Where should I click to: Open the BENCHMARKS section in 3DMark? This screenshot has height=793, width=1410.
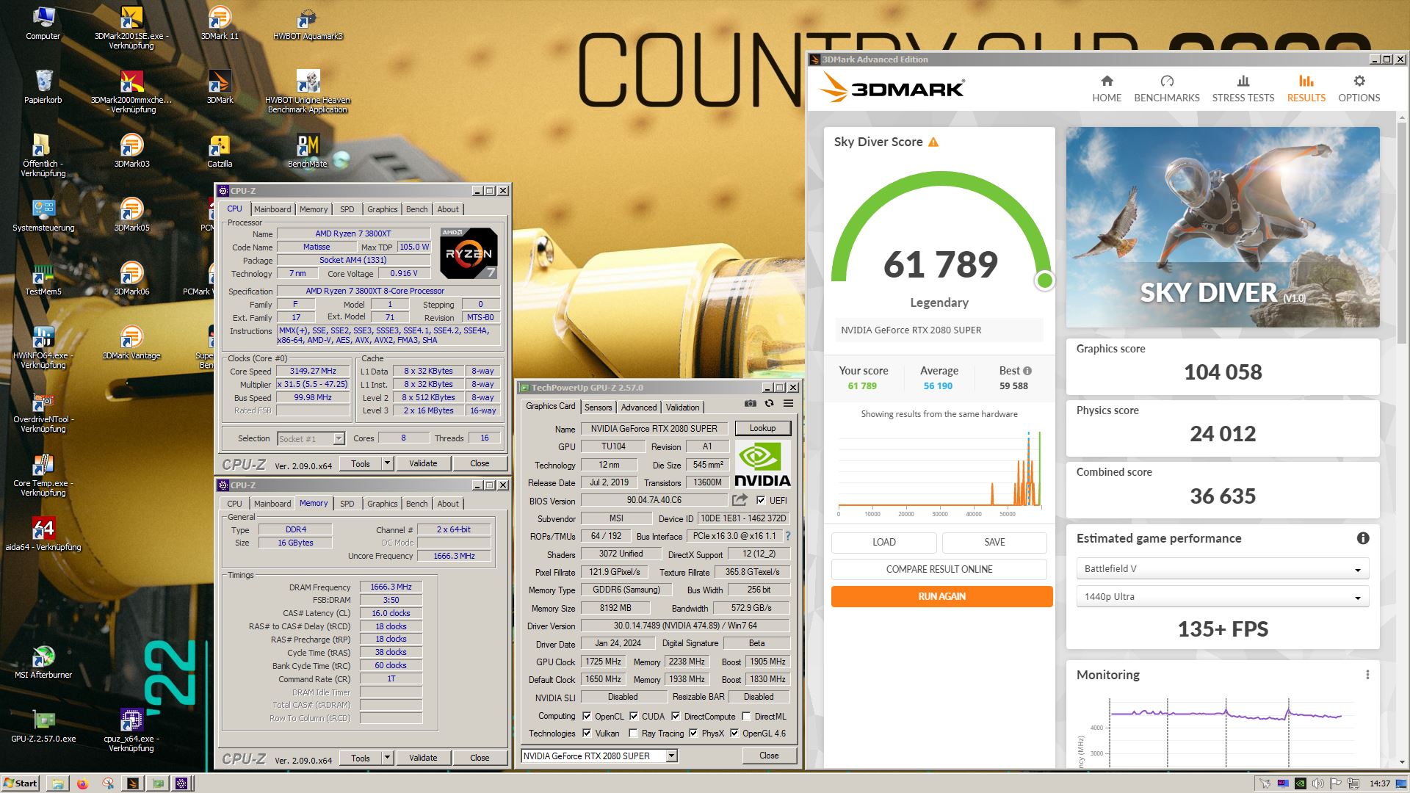[1167, 88]
